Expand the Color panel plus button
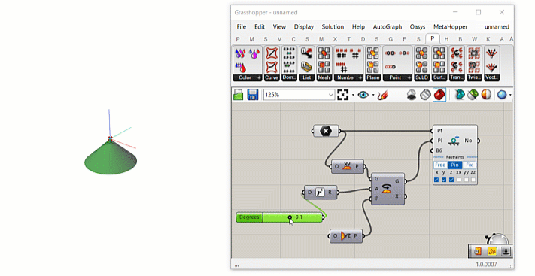Viewport: 535px width, 276px height. click(x=259, y=77)
